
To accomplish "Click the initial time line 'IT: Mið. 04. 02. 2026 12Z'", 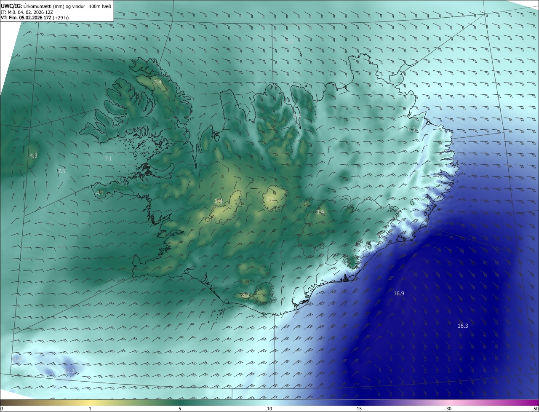I will pyautogui.click(x=27, y=12).
